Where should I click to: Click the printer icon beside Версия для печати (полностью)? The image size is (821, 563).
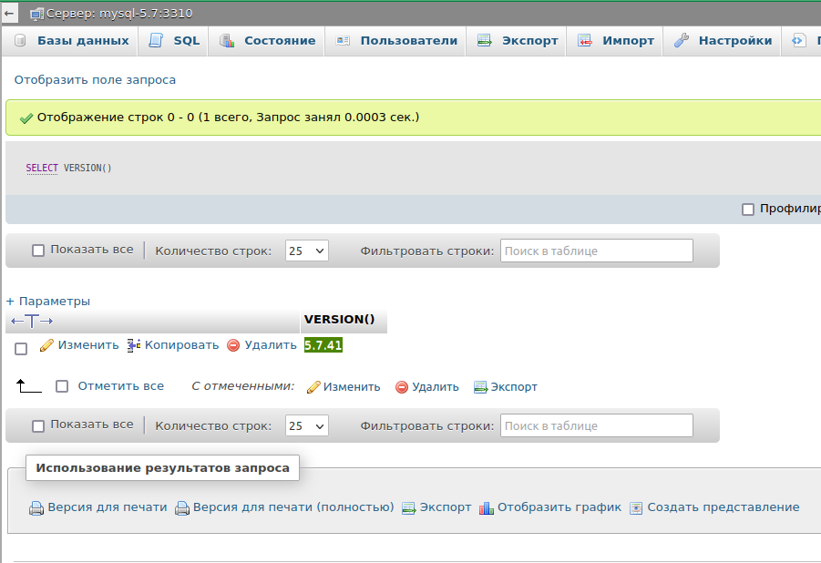(182, 508)
